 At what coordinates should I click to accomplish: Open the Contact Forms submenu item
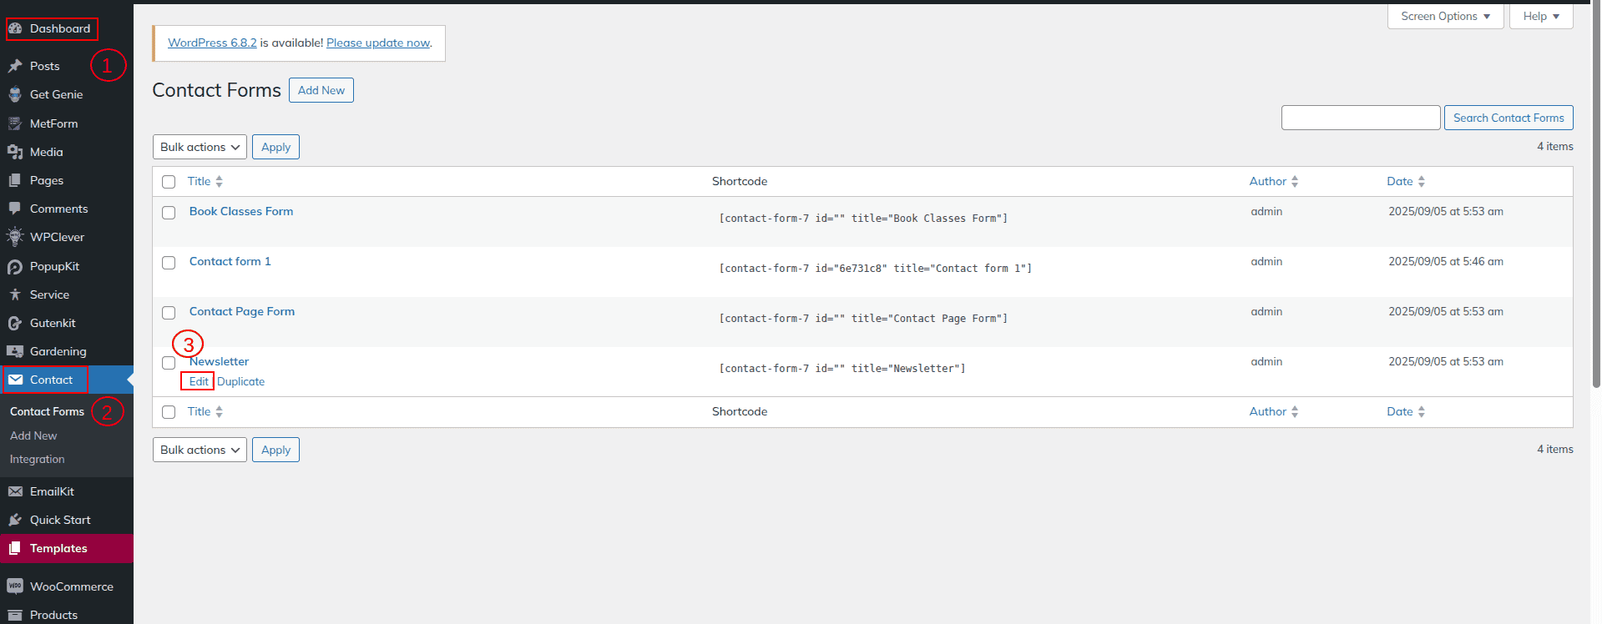coord(47,411)
